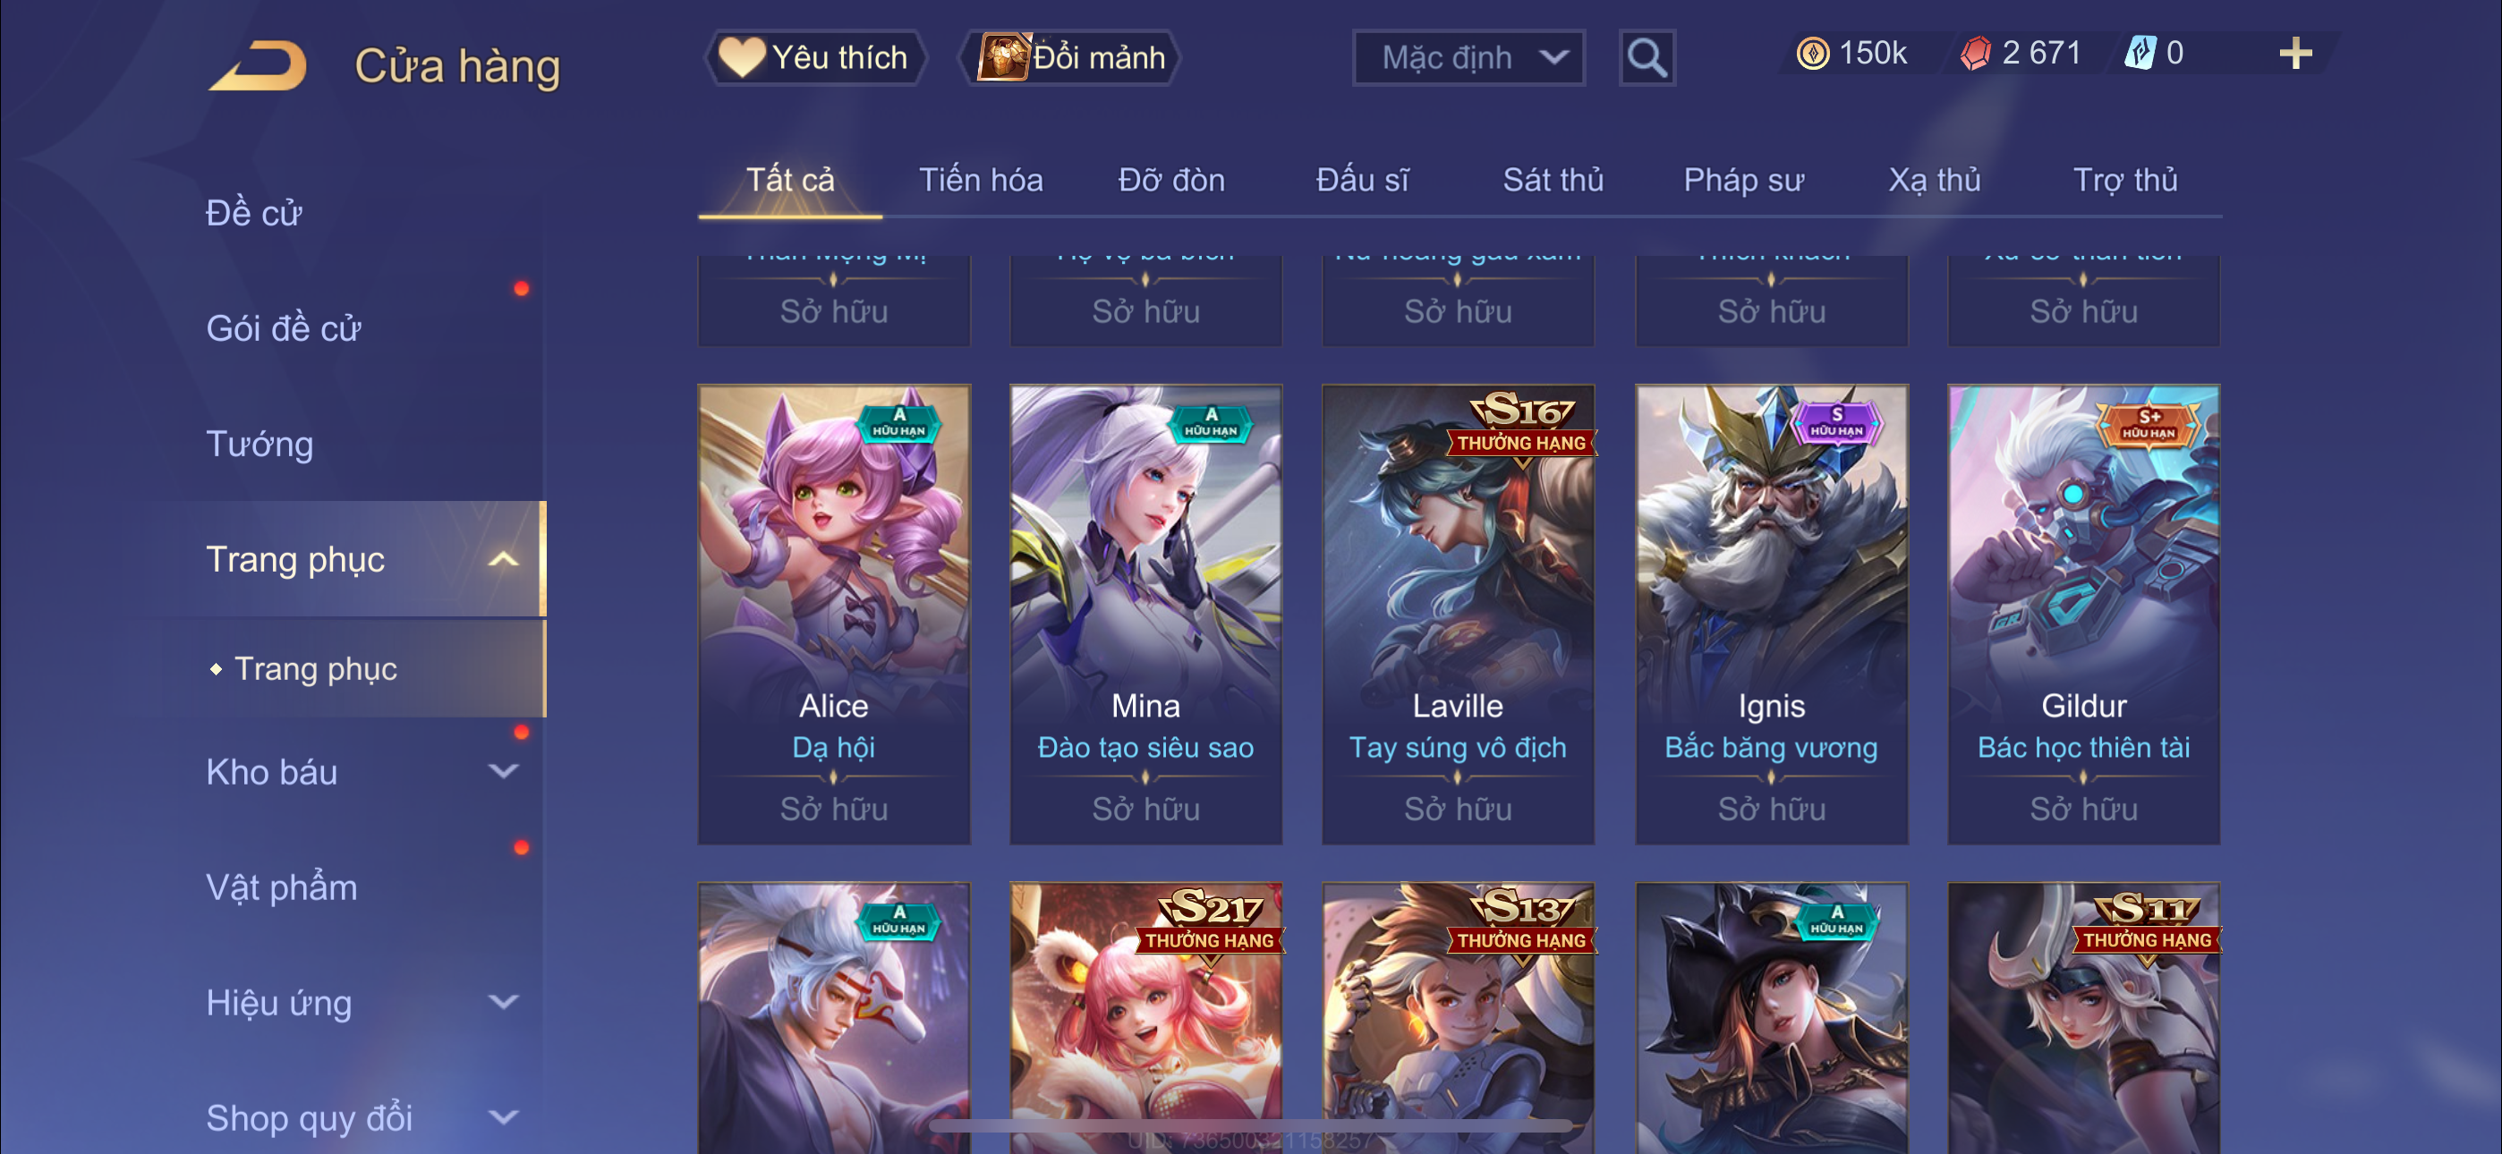Select the Laville Tay súng vô địch skin card

coord(1457,614)
